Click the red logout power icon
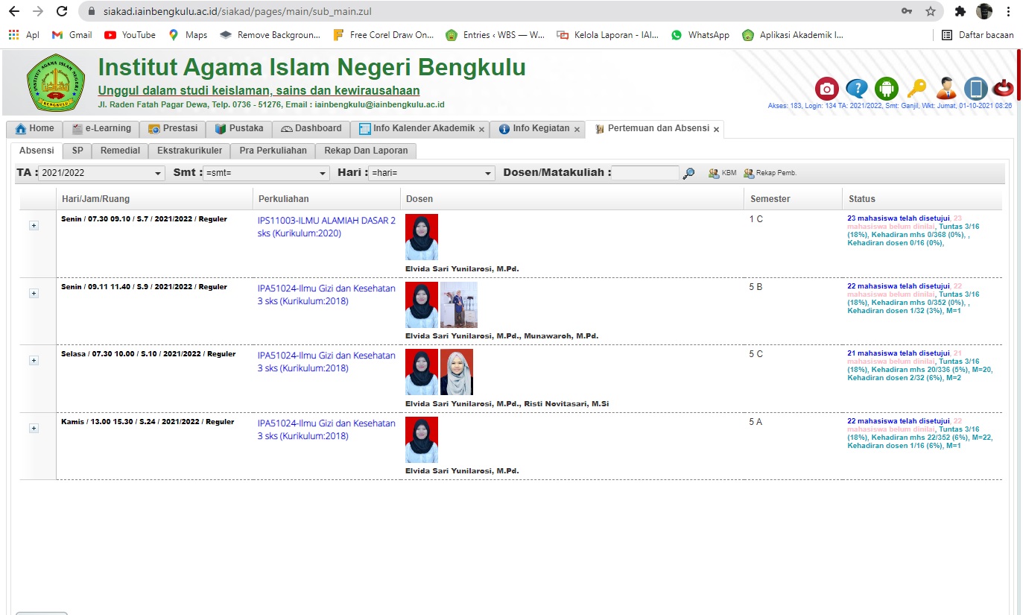Viewport: 1023px width, 615px height. click(1004, 89)
